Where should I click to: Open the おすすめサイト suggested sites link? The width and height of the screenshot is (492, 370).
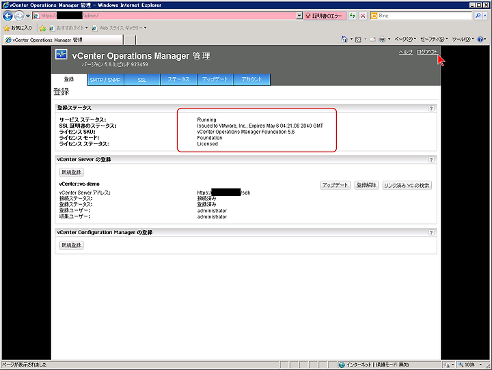[x=68, y=28]
